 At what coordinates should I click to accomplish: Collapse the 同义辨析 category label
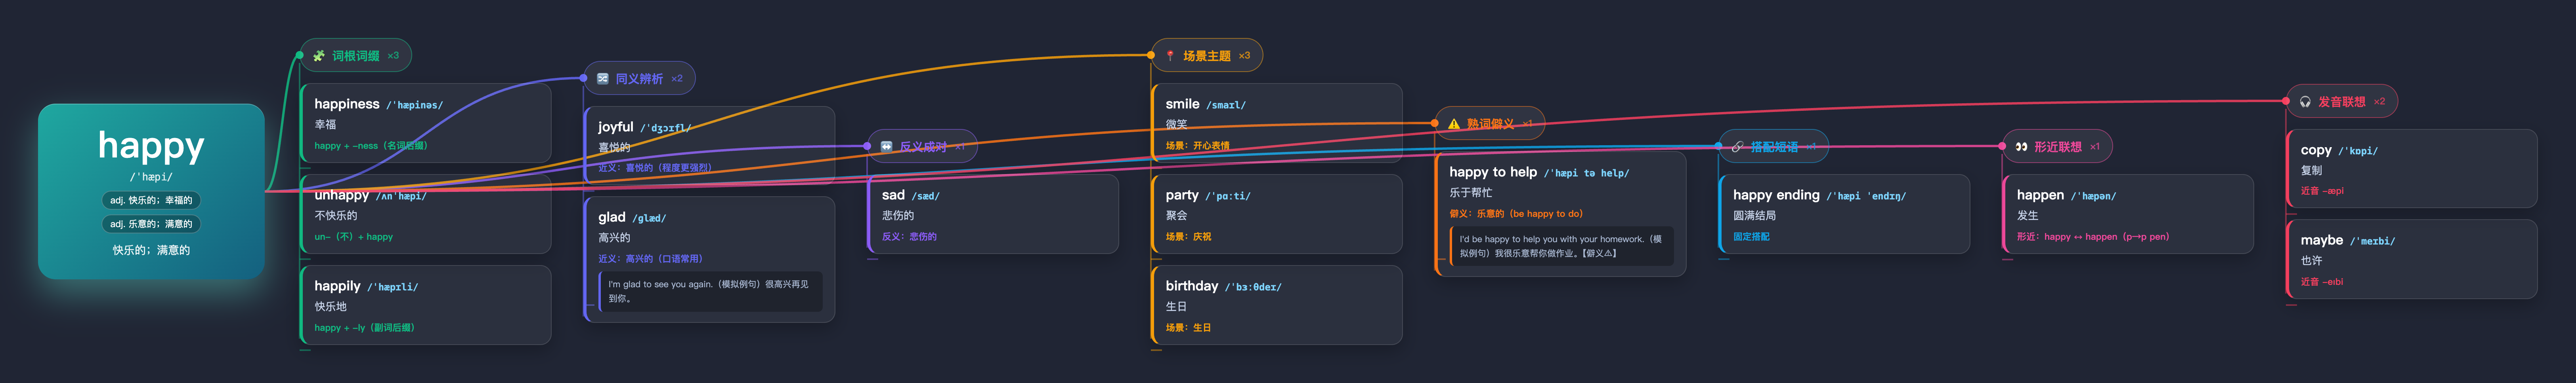[x=639, y=79]
